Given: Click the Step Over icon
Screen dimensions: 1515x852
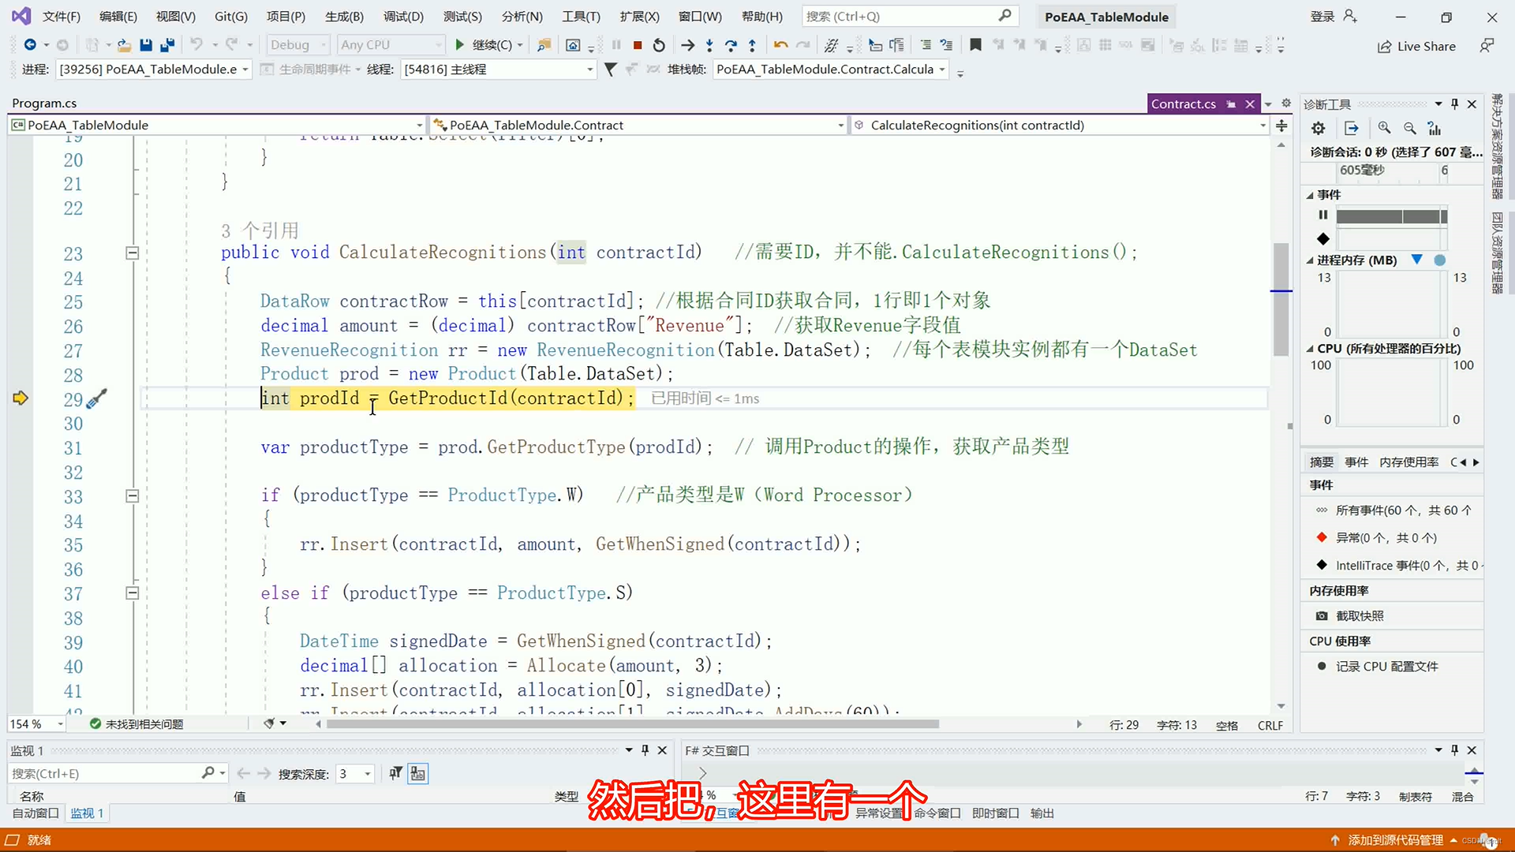Looking at the screenshot, I should click(x=731, y=45).
